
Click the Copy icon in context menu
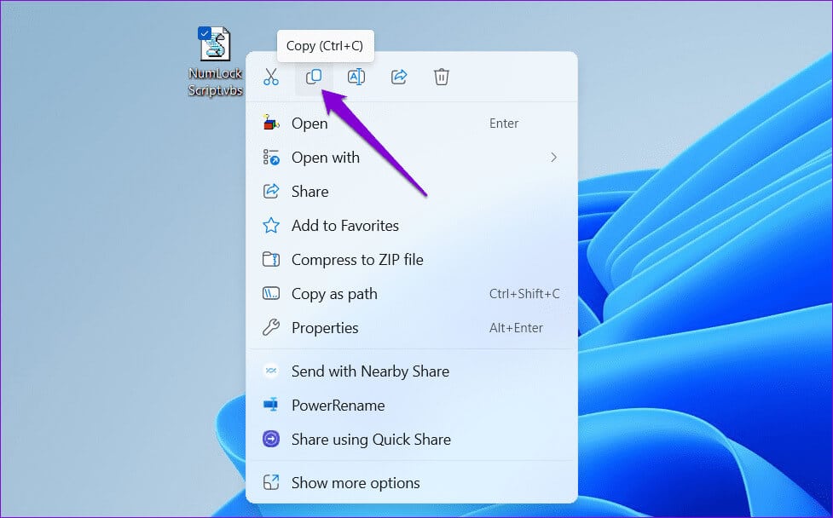click(314, 78)
